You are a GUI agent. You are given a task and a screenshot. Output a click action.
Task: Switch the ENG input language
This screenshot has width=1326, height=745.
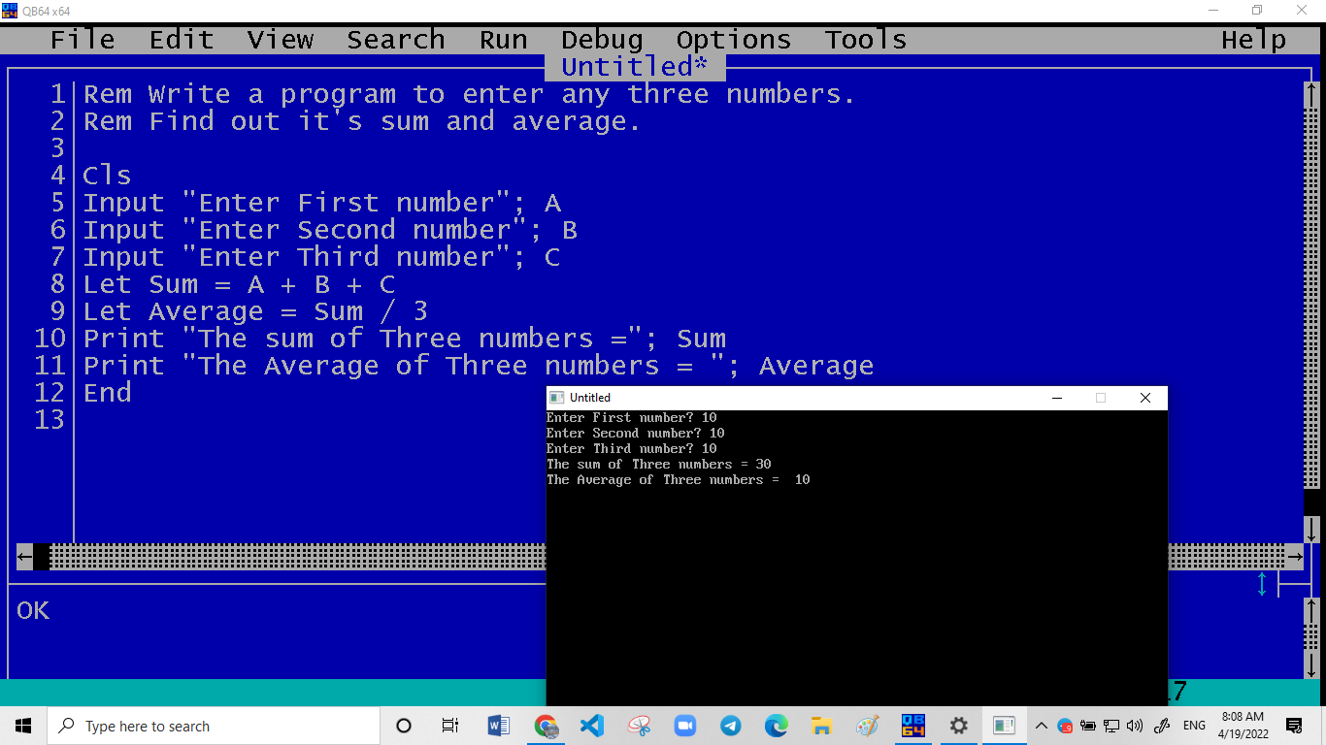click(x=1194, y=726)
